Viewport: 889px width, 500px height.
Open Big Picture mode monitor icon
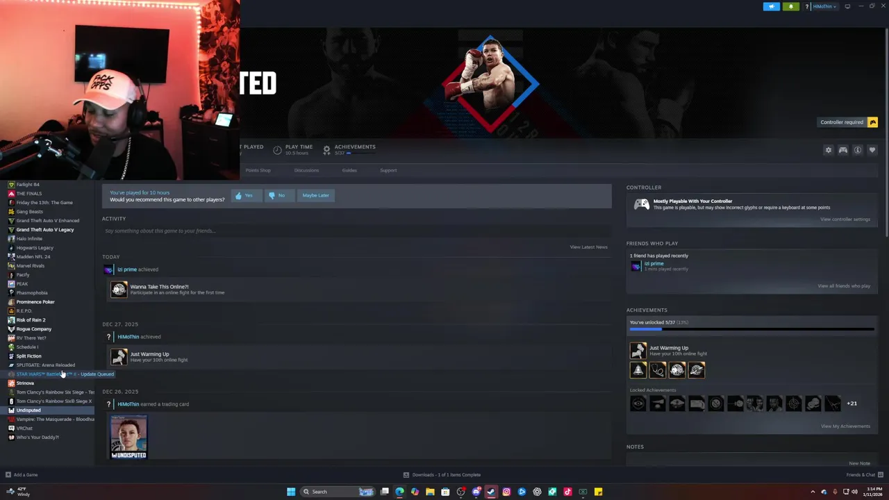click(847, 6)
